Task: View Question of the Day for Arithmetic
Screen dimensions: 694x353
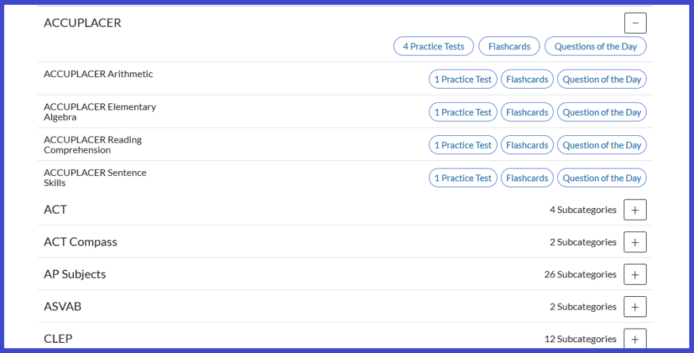Action: (x=602, y=80)
